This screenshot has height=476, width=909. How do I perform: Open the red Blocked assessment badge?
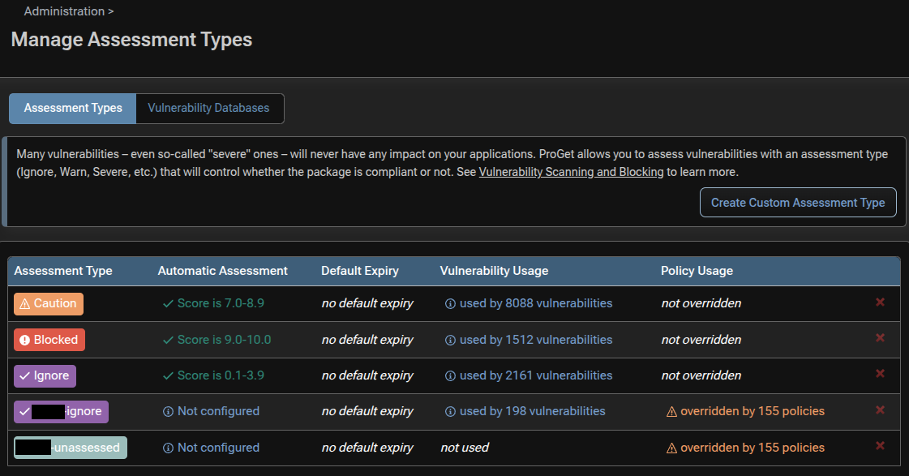(x=49, y=340)
